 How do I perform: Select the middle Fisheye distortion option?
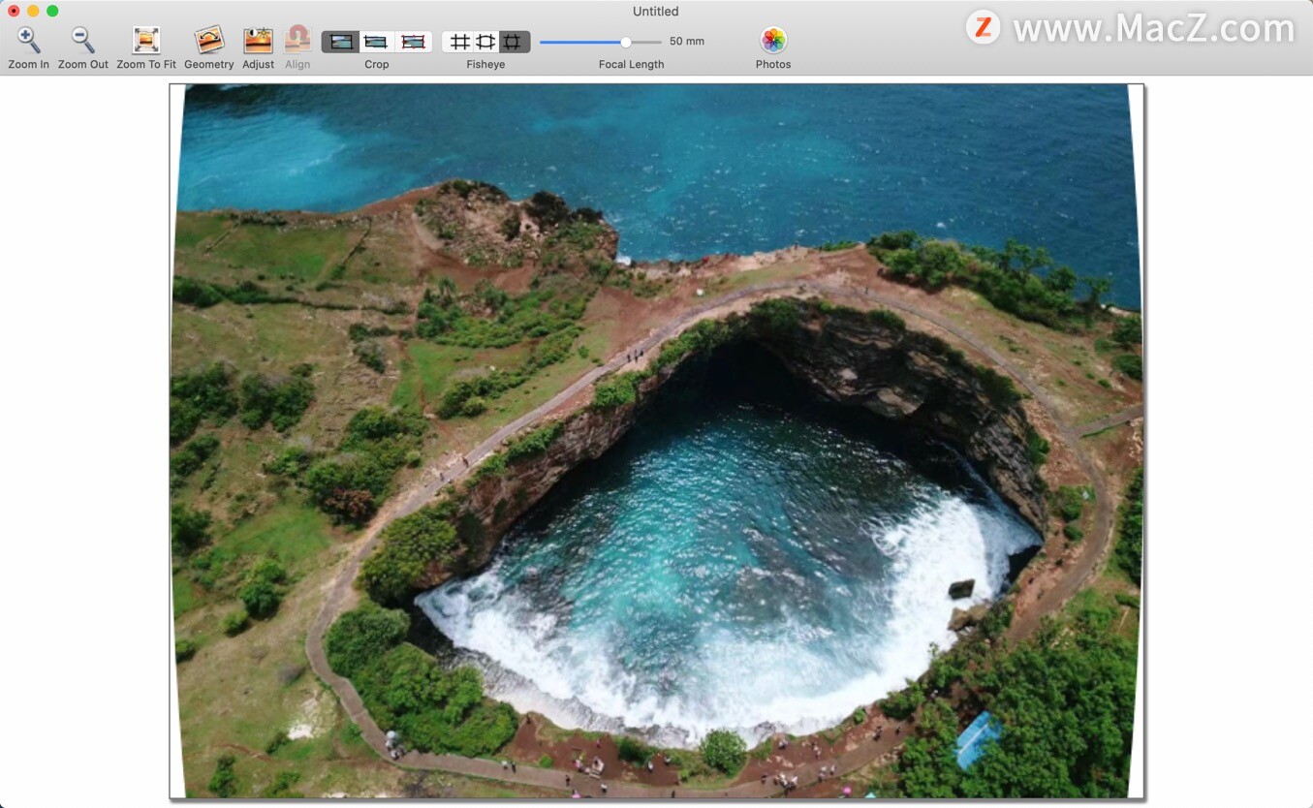pos(485,42)
